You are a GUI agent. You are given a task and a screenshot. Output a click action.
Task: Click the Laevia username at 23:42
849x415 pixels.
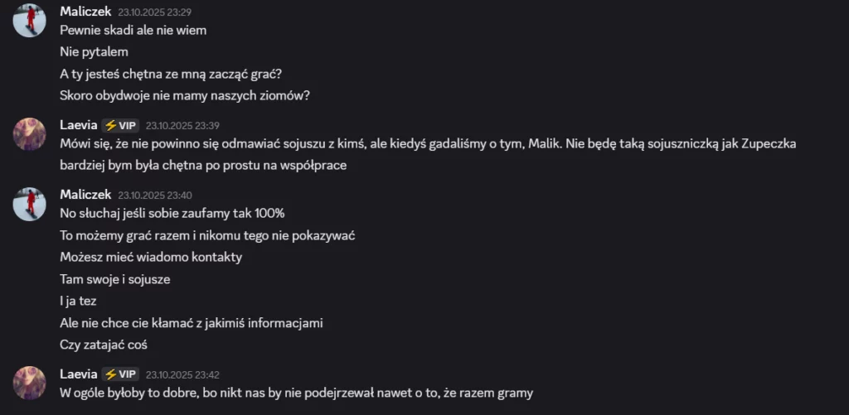click(79, 374)
